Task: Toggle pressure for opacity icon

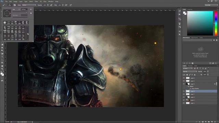Action: click(51, 5)
